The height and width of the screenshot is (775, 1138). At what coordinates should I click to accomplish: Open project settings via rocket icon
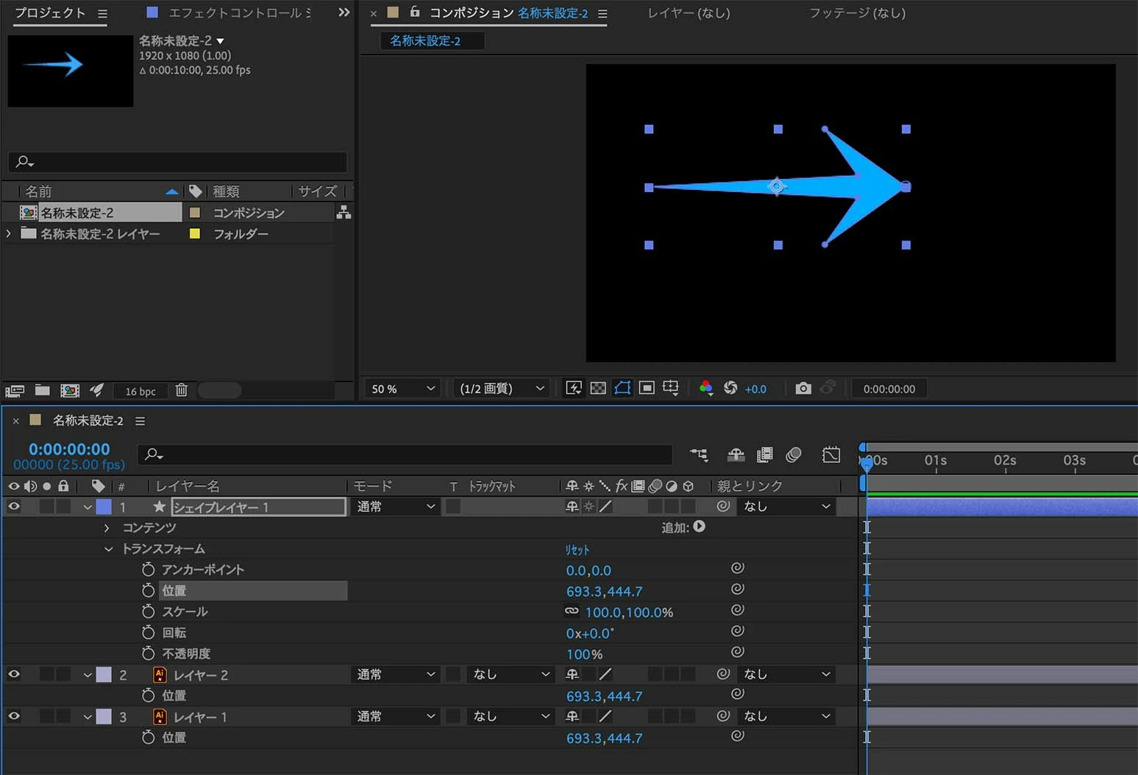click(x=96, y=390)
